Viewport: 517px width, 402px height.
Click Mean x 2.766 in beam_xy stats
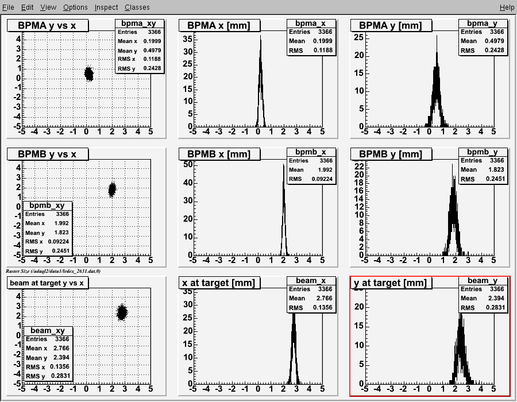point(48,348)
